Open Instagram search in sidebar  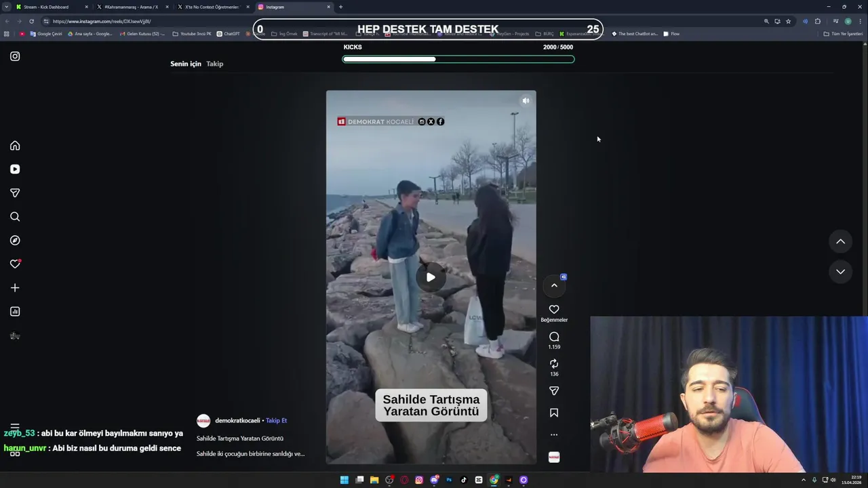click(15, 217)
